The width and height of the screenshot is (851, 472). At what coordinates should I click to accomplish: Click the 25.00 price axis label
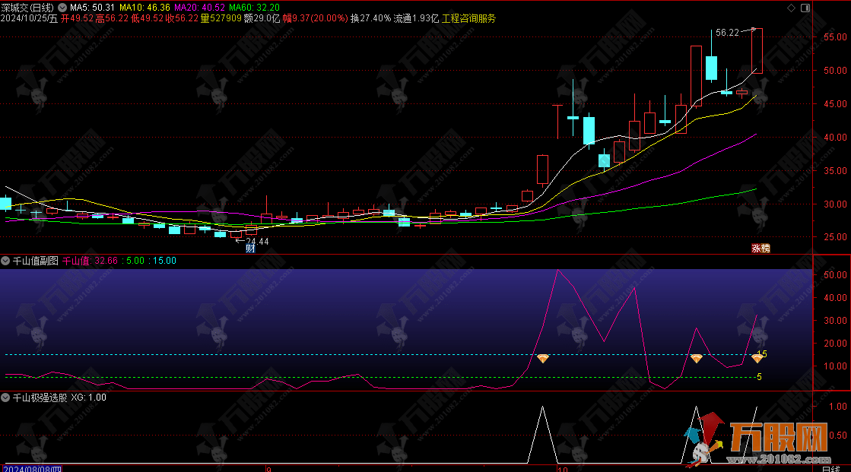pyautogui.click(x=835, y=237)
